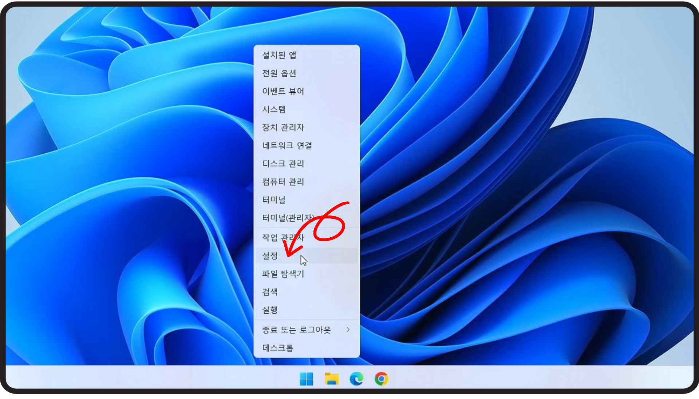Choose 컴퓨터 관리 menu item

click(x=283, y=182)
